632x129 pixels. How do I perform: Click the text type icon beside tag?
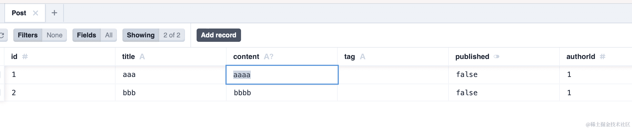tap(362, 57)
